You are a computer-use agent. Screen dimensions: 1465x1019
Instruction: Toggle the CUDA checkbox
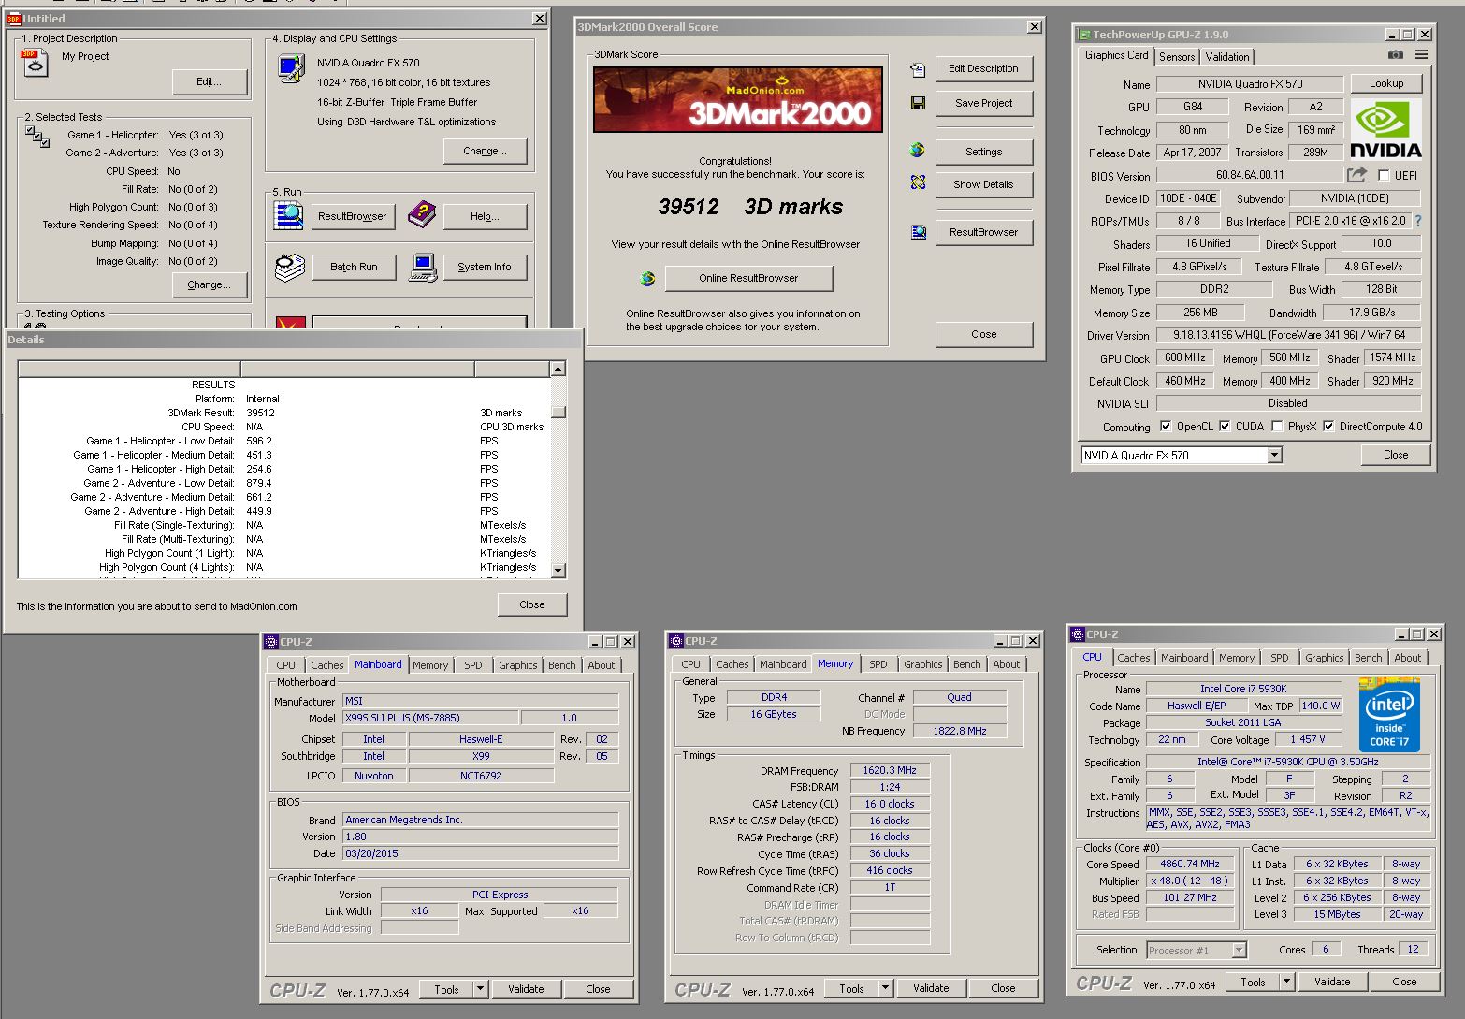click(1225, 427)
